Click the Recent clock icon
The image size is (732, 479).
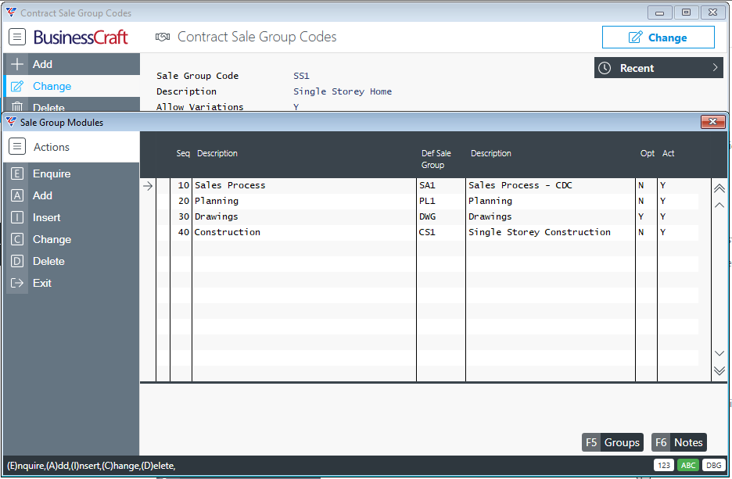click(605, 68)
